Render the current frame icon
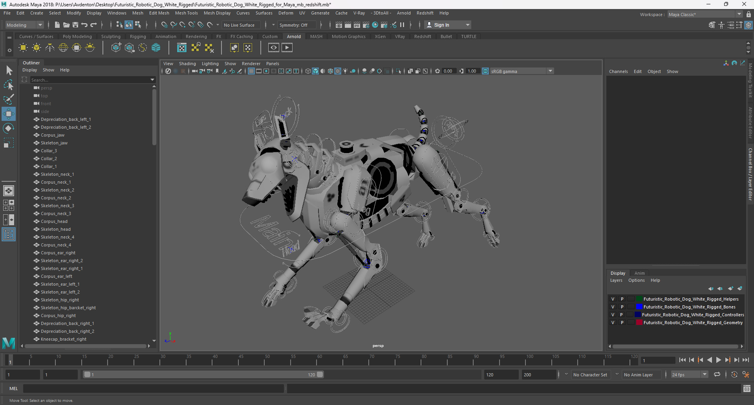This screenshot has height=405, width=754. (x=348, y=25)
